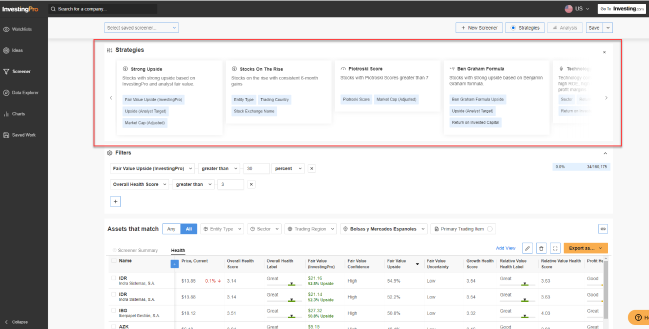
Task: Sort by Fair Value Upside arrow
Action: point(417,264)
